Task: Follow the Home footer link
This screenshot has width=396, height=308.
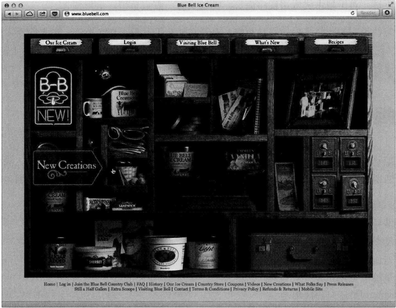Action: point(49,284)
